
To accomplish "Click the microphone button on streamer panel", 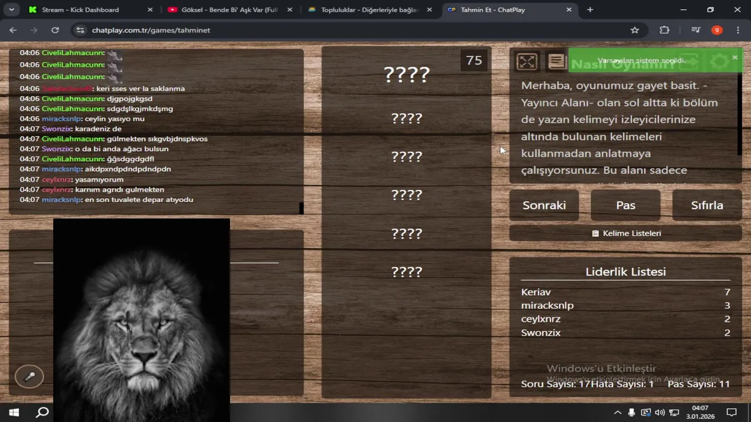I will 29,377.
